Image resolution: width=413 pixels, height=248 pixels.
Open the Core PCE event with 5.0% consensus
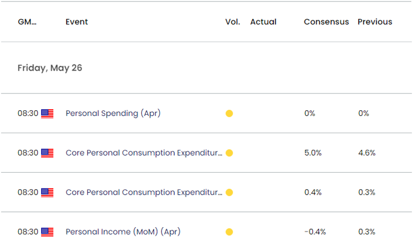pyautogui.click(x=144, y=153)
